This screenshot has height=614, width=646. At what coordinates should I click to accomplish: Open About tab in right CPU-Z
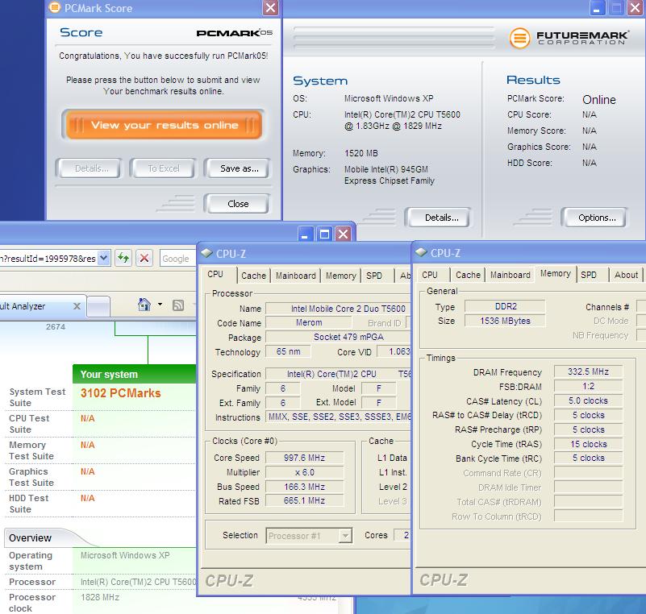click(625, 275)
